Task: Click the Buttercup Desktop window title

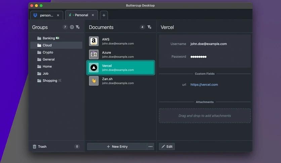Action: point(140,6)
